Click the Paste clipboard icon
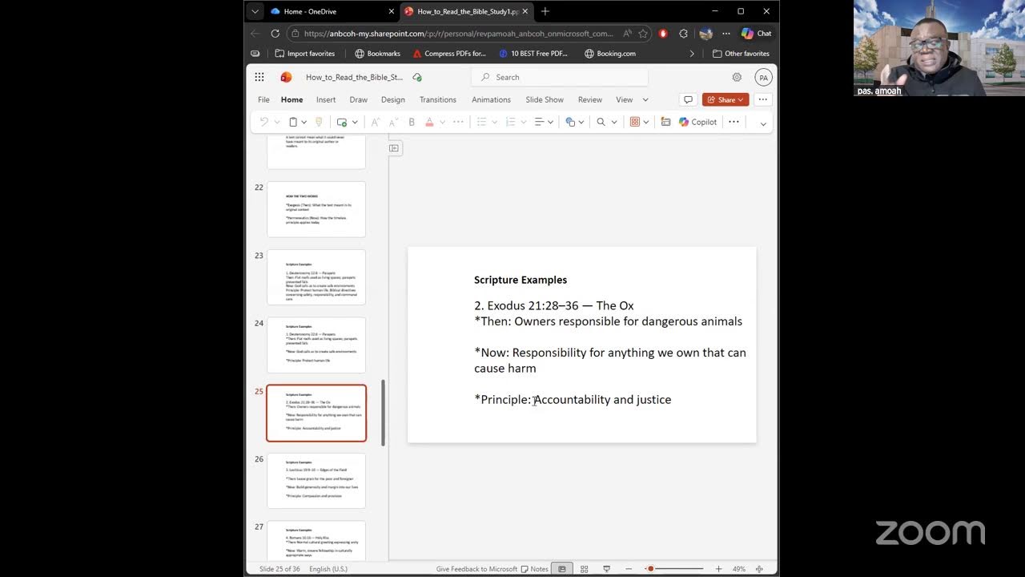This screenshot has width=1025, height=577. (x=293, y=122)
